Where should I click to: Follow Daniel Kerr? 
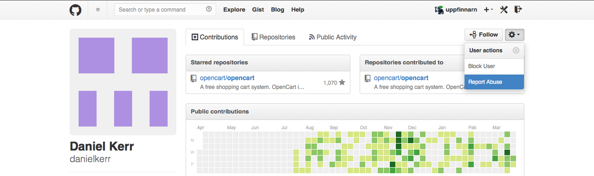pyautogui.click(x=484, y=35)
